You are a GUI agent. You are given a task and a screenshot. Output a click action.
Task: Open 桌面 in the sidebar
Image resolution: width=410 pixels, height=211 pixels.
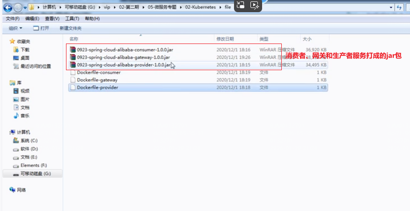(x=25, y=58)
